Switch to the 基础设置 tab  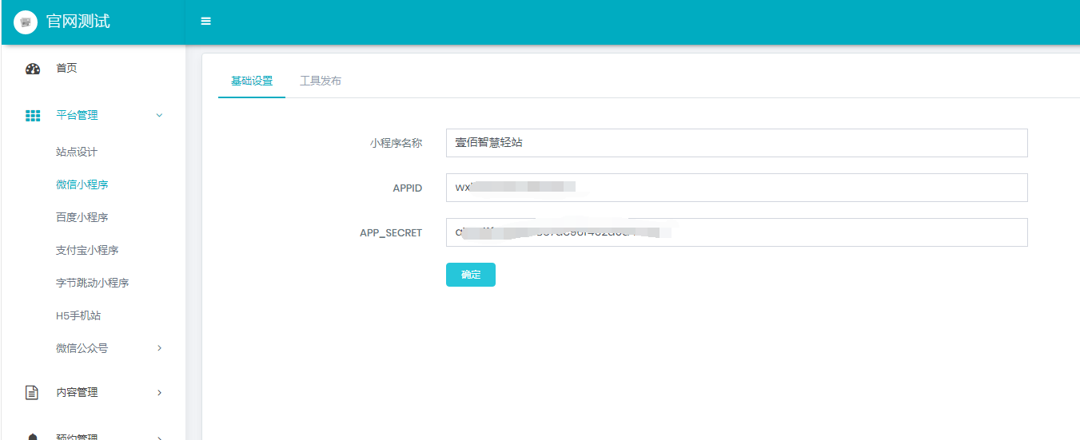click(251, 81)
